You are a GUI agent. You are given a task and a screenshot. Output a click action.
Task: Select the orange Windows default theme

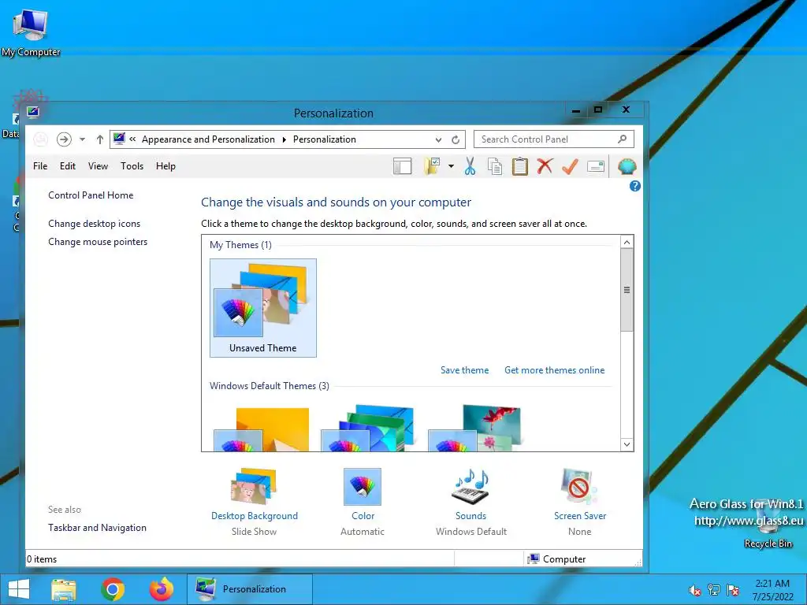coord(262,429)
